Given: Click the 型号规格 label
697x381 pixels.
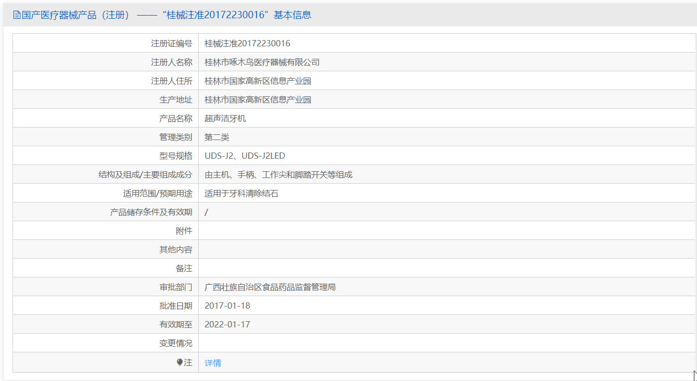Looking at the screenshot, I should pyautogui.click(x=175, y=156).
